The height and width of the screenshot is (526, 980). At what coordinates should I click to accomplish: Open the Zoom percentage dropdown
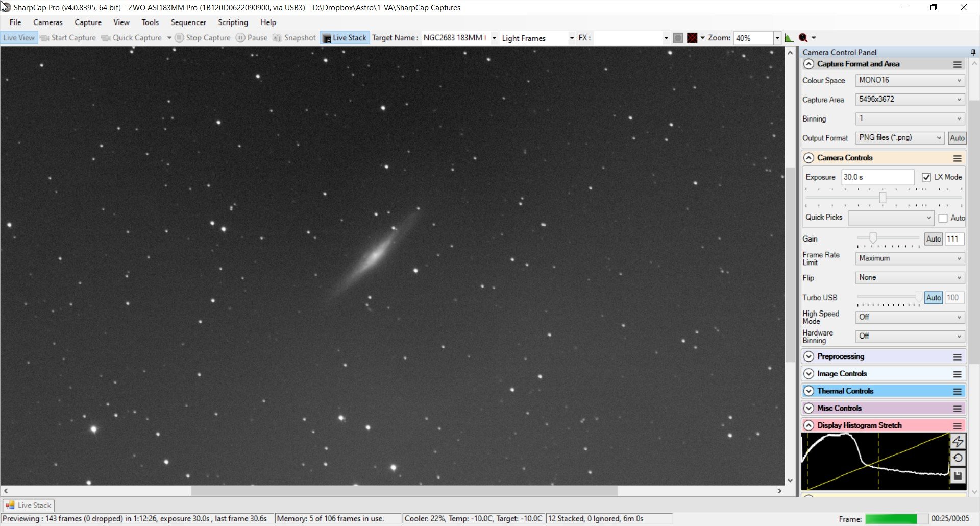[x=777, y=38]
